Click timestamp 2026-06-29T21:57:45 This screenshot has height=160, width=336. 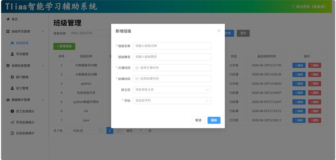click(x=267, y=66)
